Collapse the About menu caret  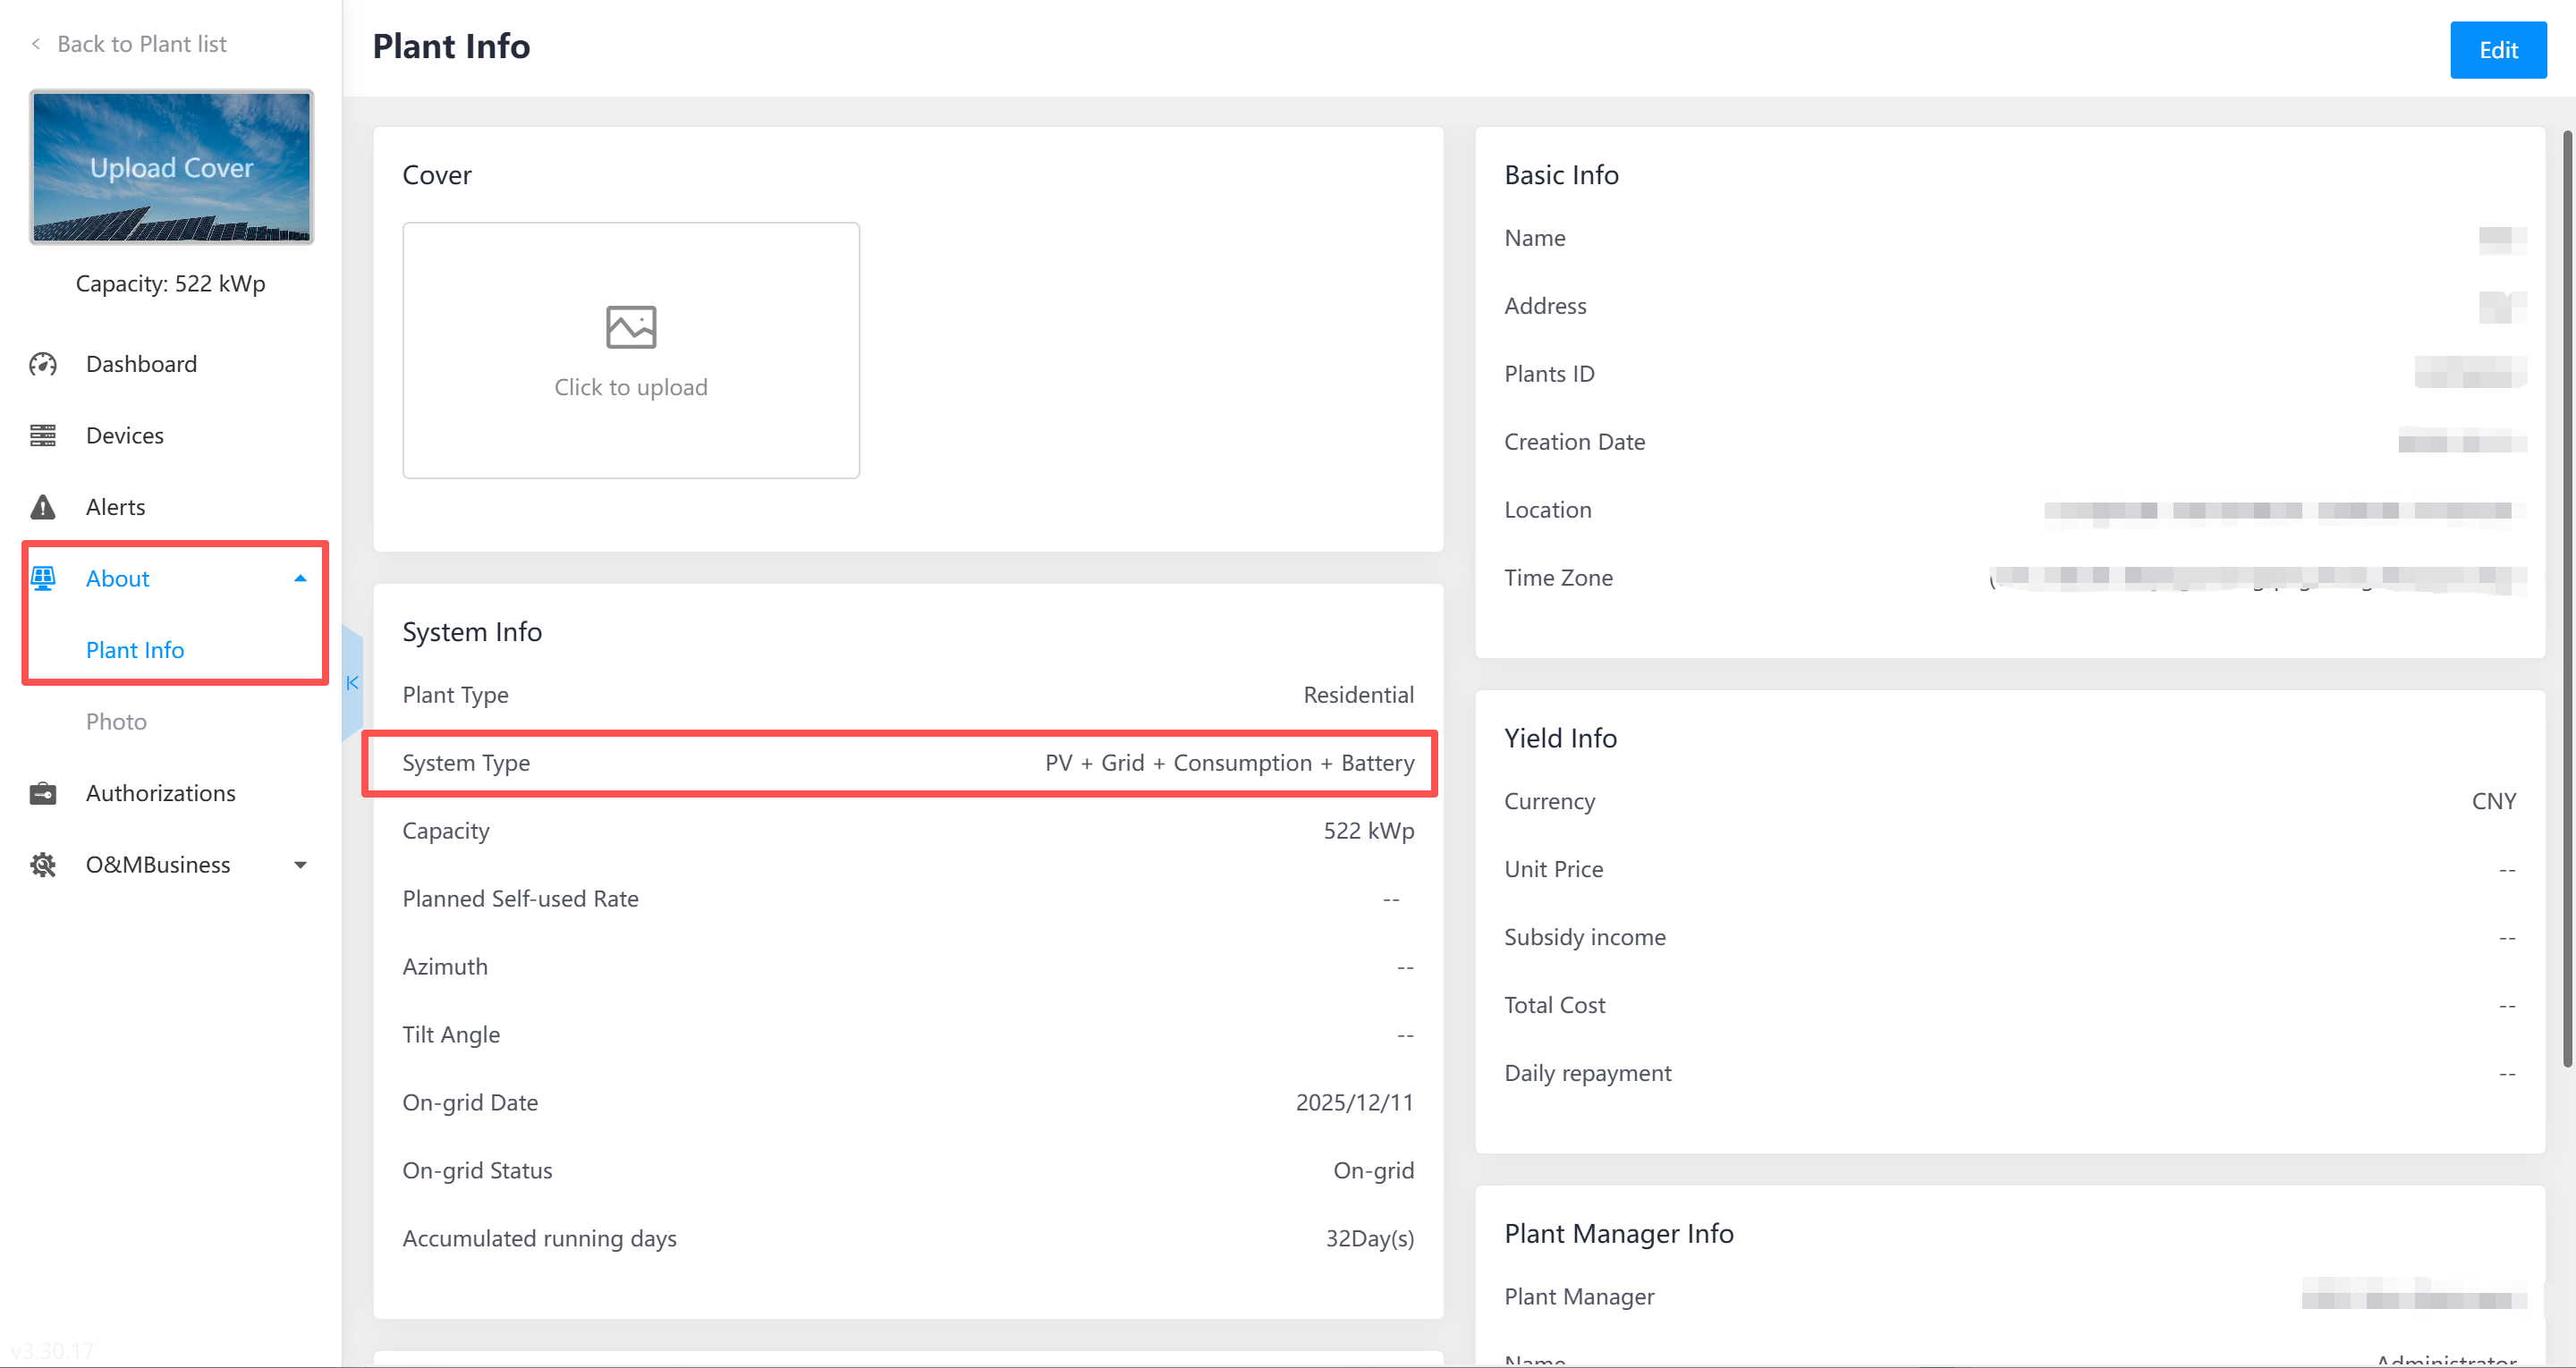pos(300,578)
